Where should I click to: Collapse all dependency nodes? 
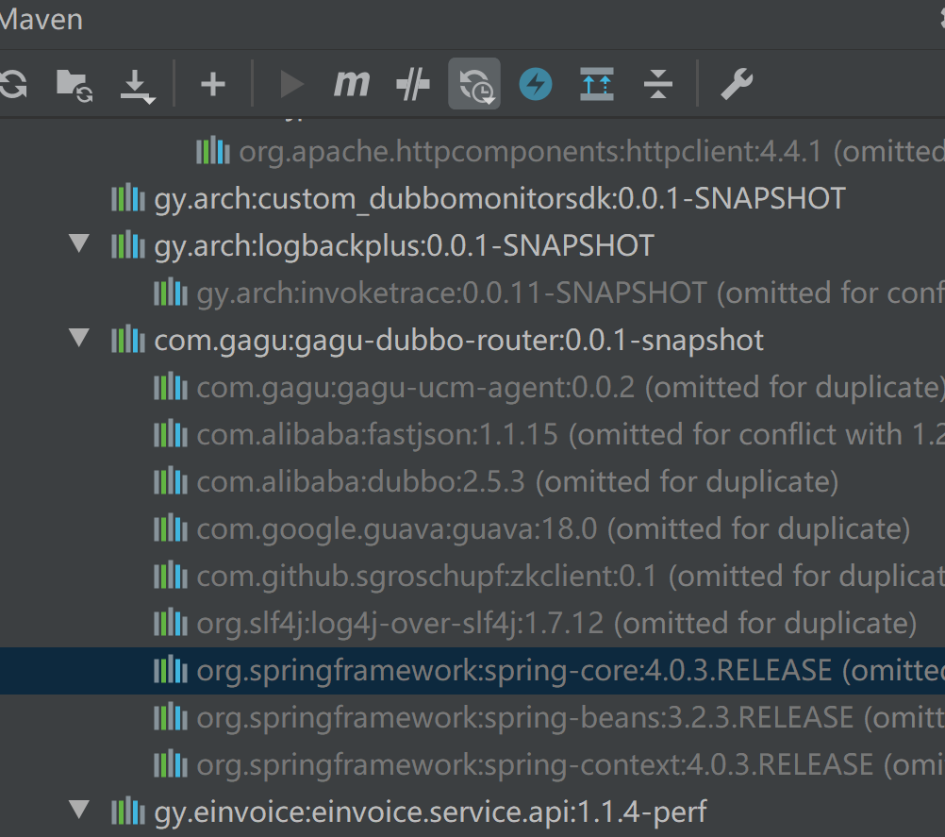(658, 83)
